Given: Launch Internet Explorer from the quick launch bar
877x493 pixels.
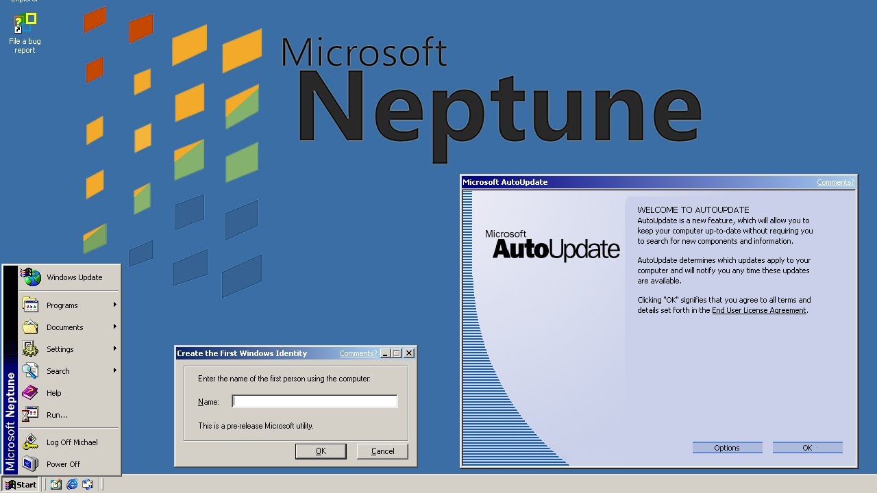Looking at the screenshot, I should (72, 484).
